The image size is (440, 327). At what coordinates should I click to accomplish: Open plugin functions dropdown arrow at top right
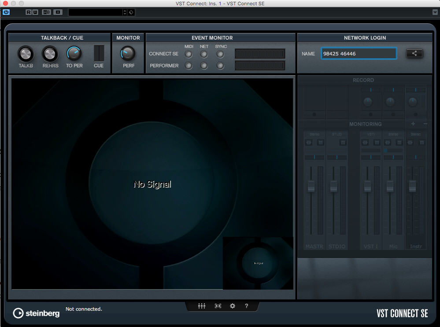click(x=435, y=12)
